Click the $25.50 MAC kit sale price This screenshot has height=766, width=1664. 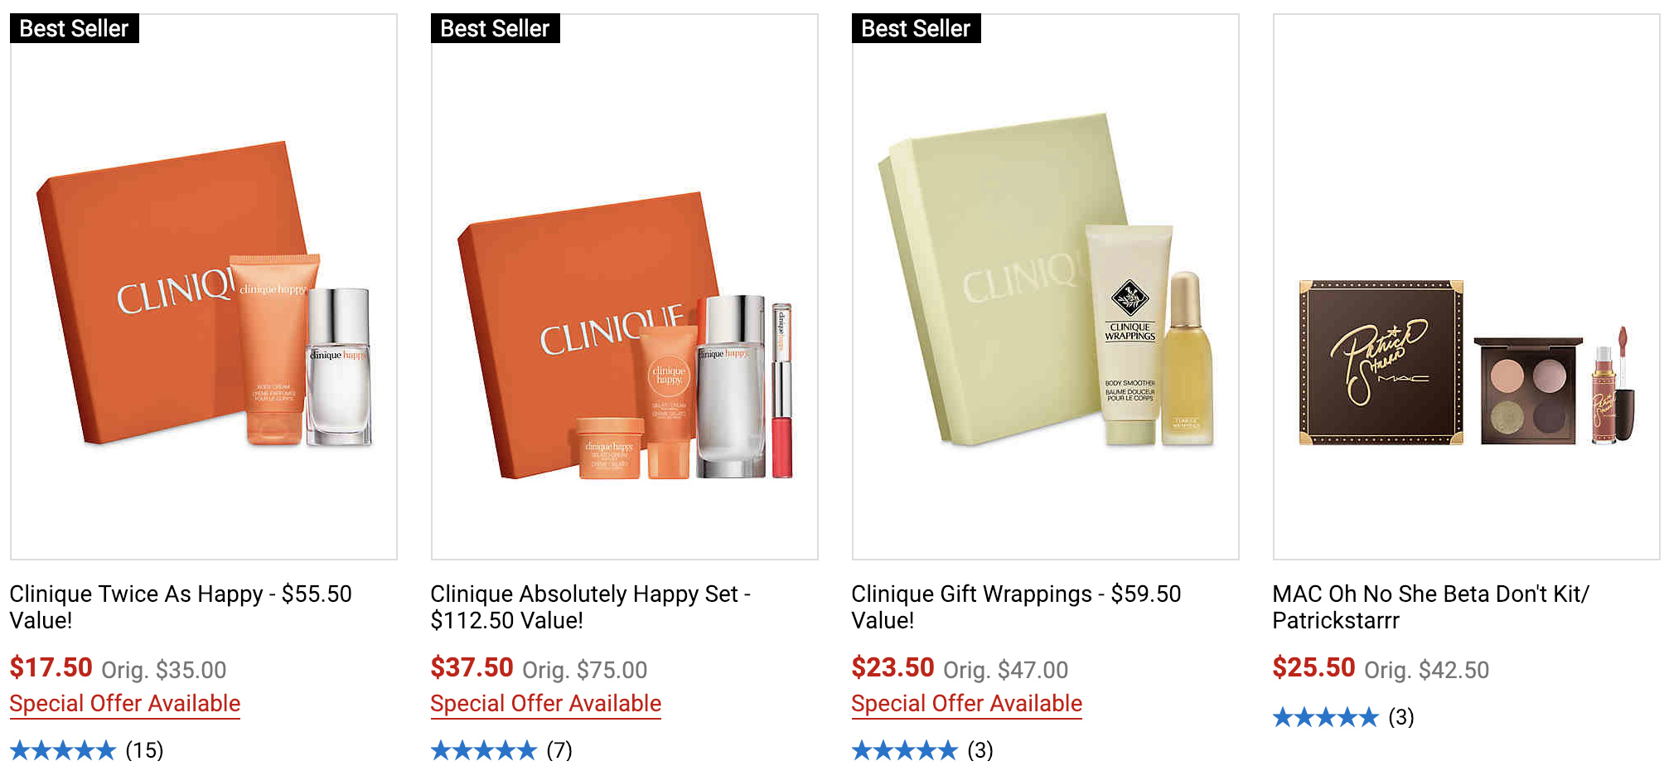(1314, 667)
